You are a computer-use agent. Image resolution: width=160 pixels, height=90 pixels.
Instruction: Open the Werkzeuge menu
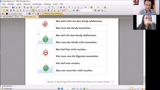tap(47, 4)
